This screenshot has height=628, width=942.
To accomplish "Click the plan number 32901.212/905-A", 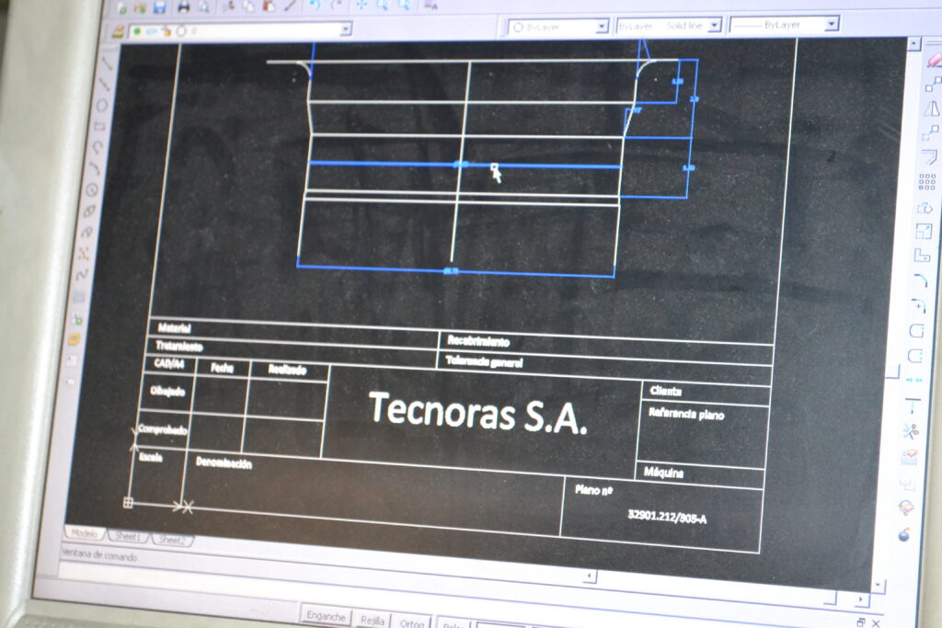I will pos(667,517).
